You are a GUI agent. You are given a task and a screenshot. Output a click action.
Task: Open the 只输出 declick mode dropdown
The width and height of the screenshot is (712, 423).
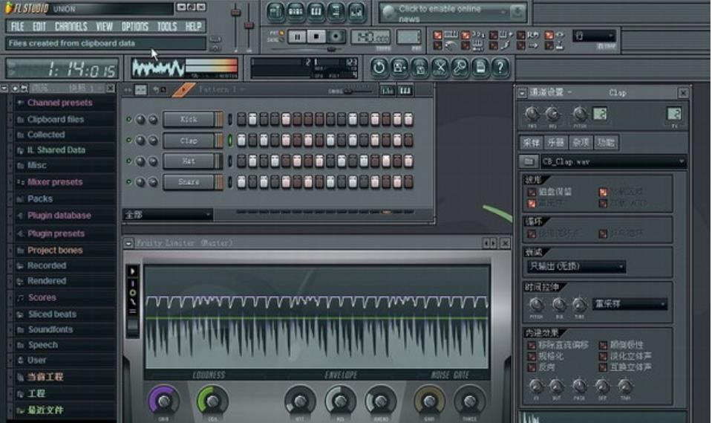pos(576,267)
